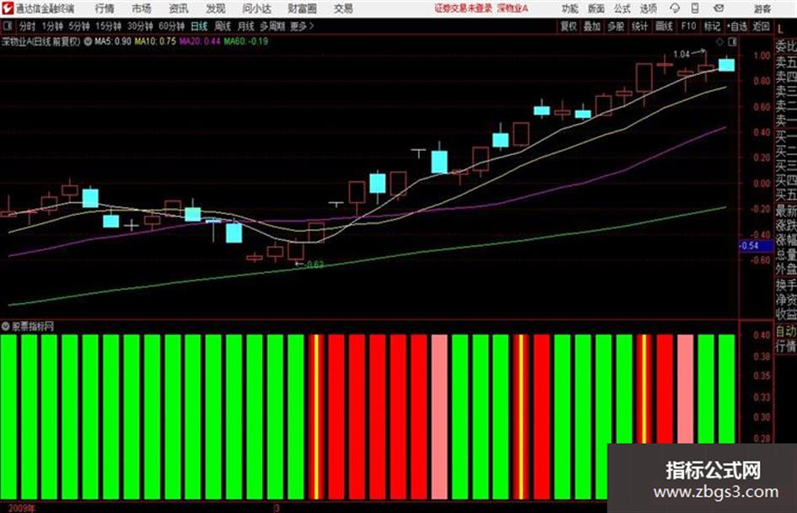Switch to the 5分钟 period tab

[78, 26]
